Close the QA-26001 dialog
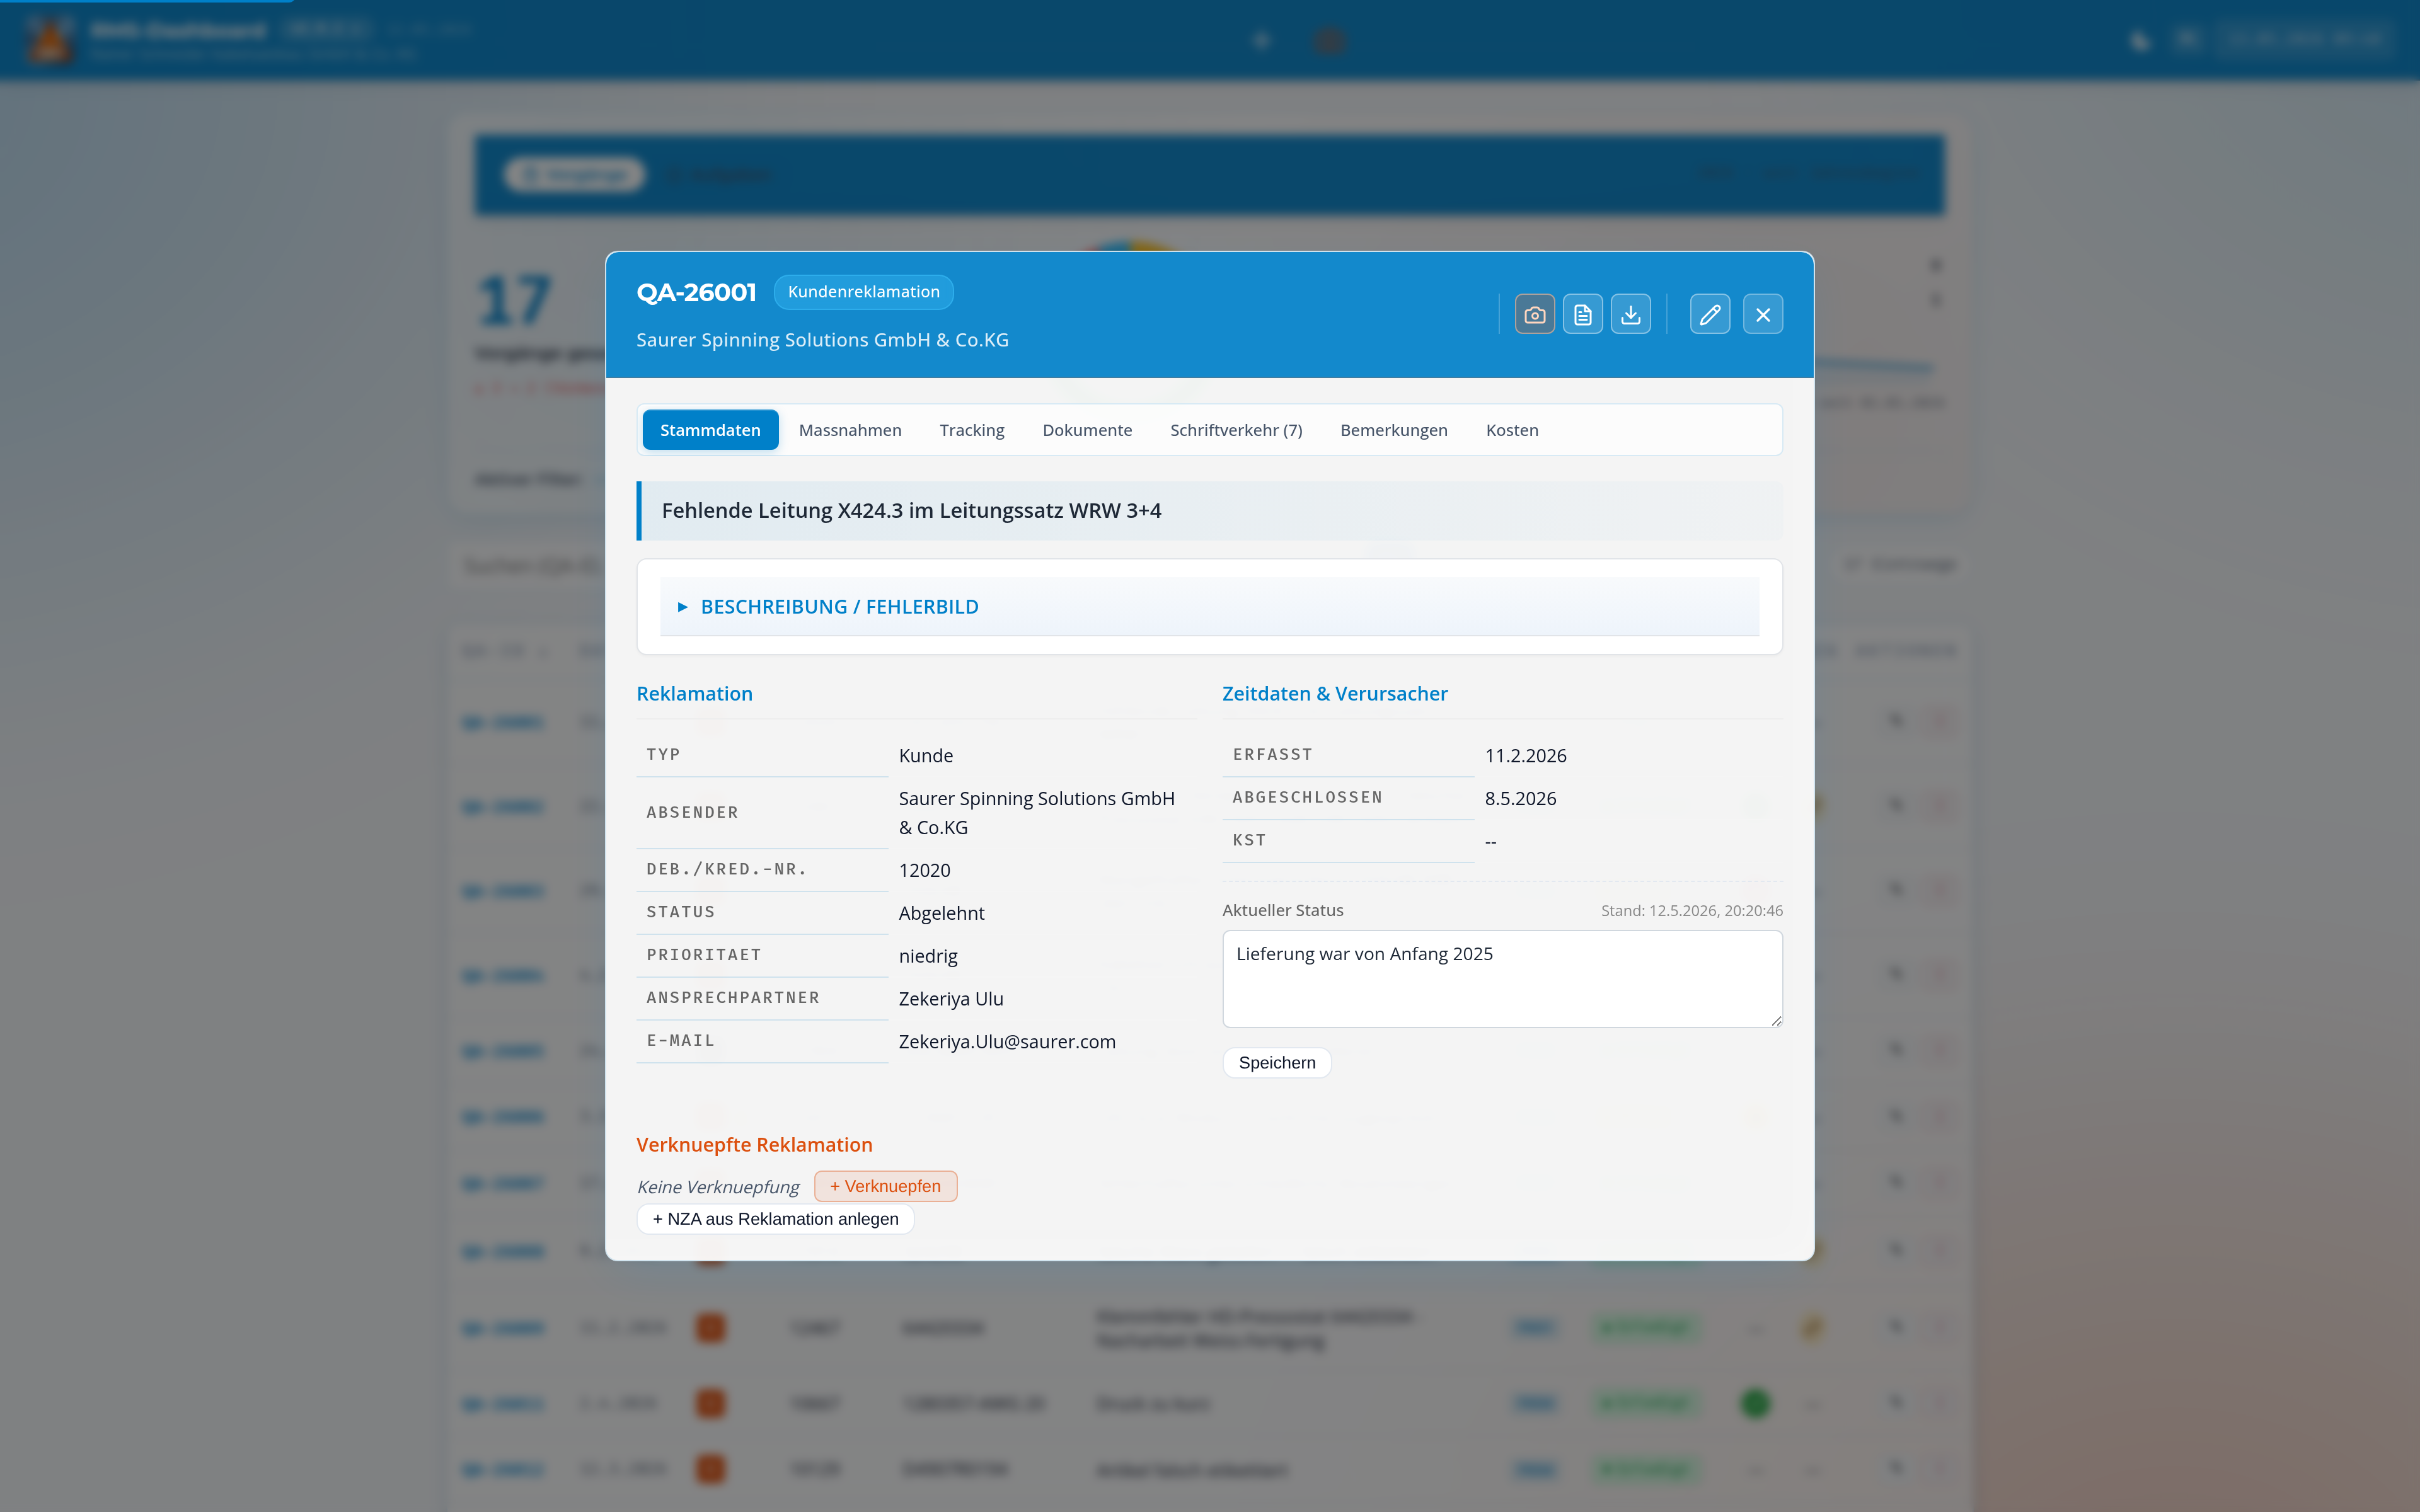2420x1512 pixels. 1763,315
